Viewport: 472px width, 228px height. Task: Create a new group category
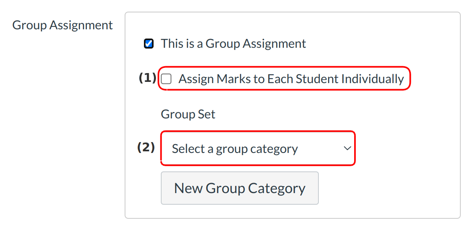240,188
